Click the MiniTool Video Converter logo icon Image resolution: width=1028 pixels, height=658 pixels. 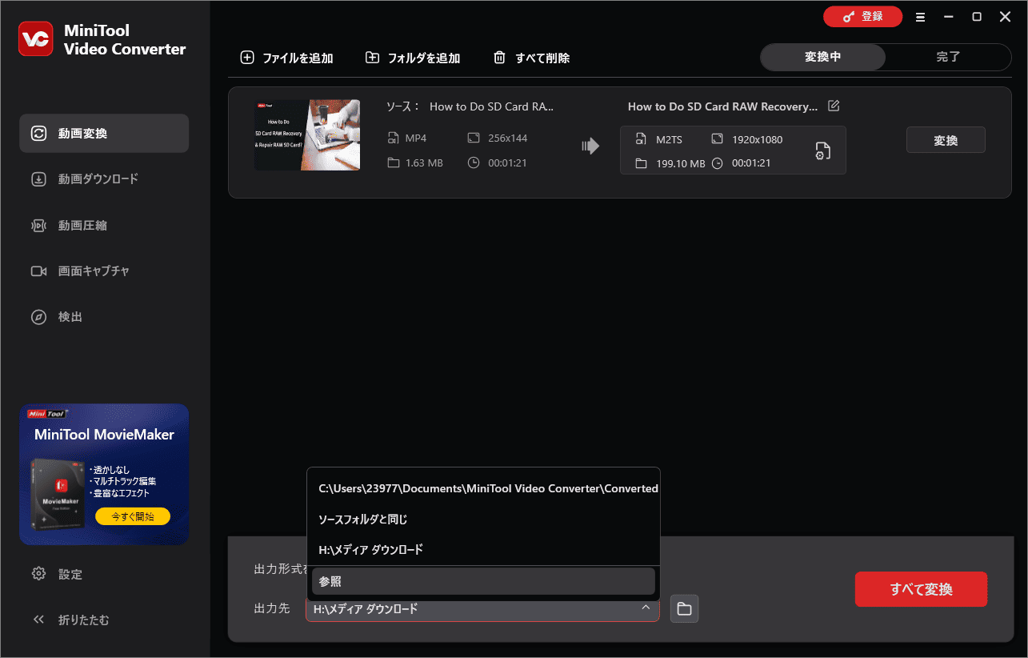[x=36, y=39]
